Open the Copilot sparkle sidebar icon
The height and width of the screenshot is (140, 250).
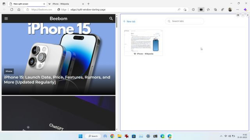point(245,9)
